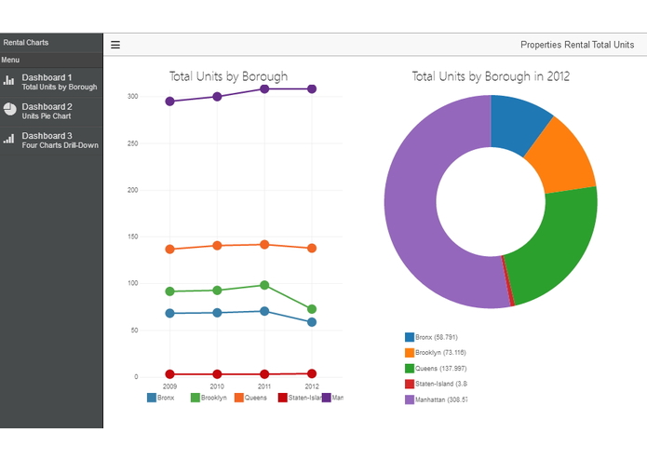Toggle purple Manhattan series in line legend
This screenshot has height=460, width=647.
[x=332, y=398]
